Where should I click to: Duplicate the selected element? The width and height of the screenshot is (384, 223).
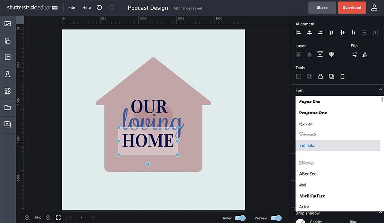point(331,76)
